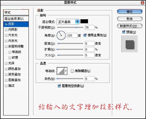Enable the 斜面和浮雕 bevel and emboss checkbox
The height and width of the screenshot is (119, 146).
(x=6, y=46)
